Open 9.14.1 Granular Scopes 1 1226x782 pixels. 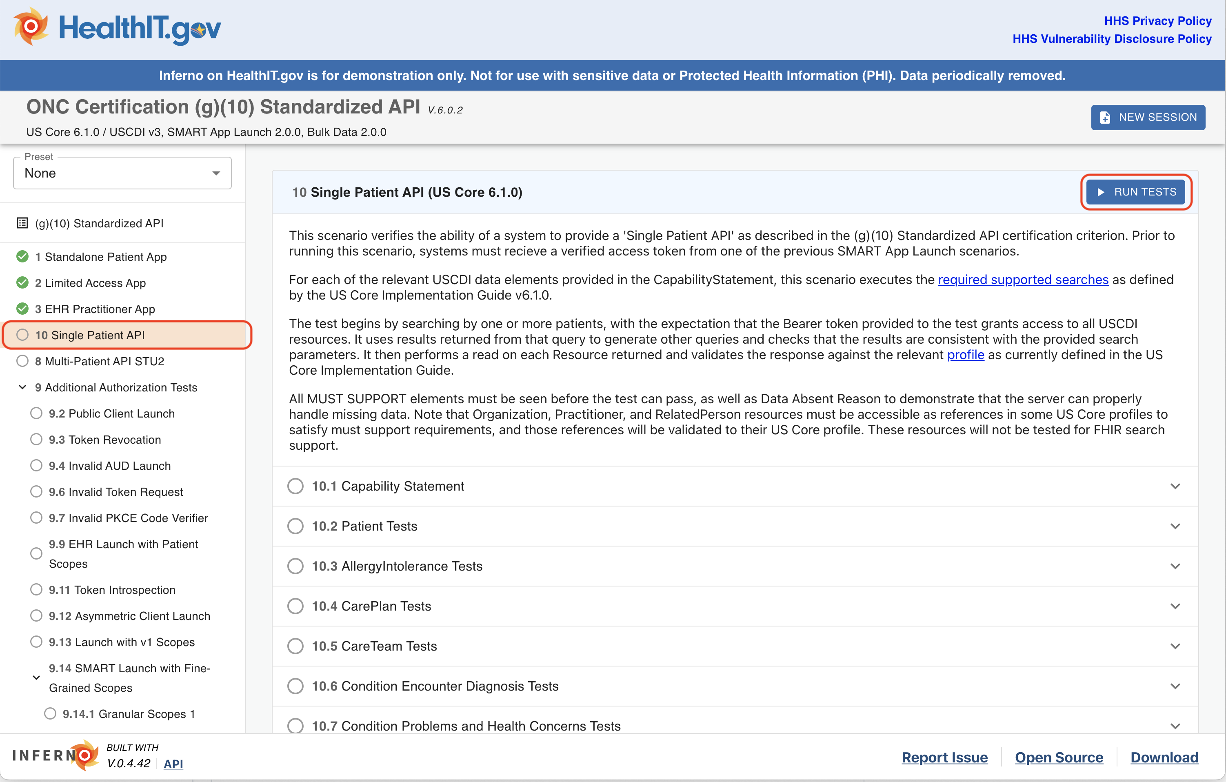129,713
